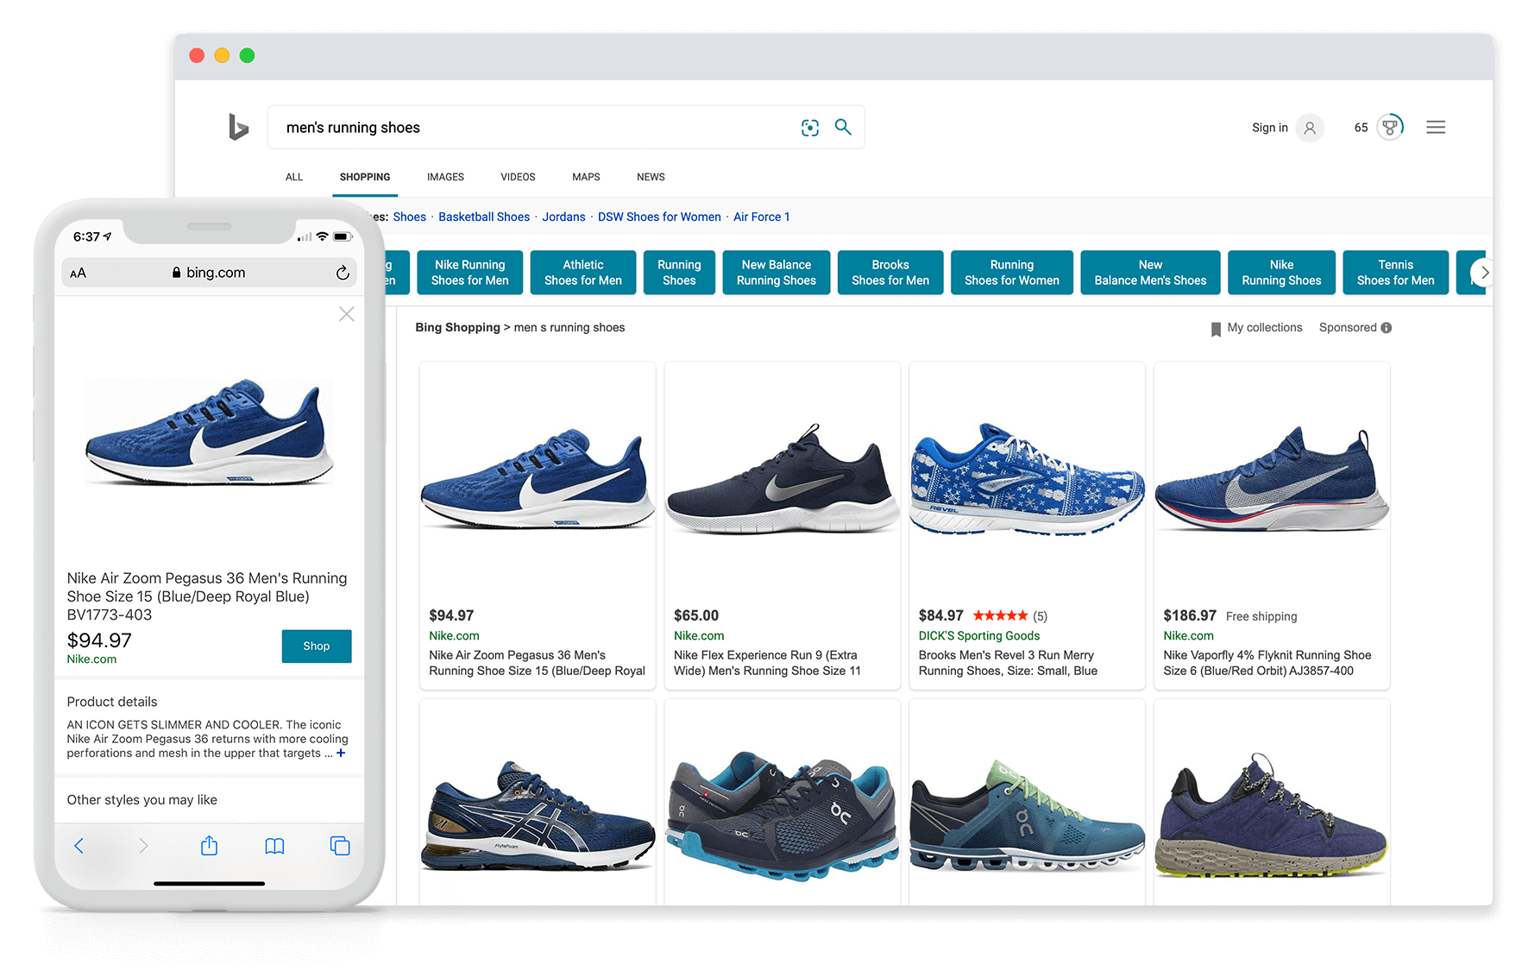Open Nike Flex Experience Run 9 image
1522x971 pixels.
(x=782, y=478)
